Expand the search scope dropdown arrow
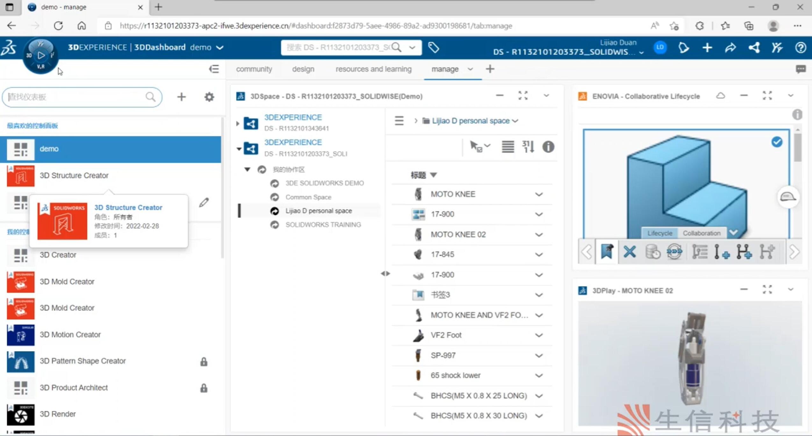Viewport: 812px width, 436px height. click(x=412, y=48)
